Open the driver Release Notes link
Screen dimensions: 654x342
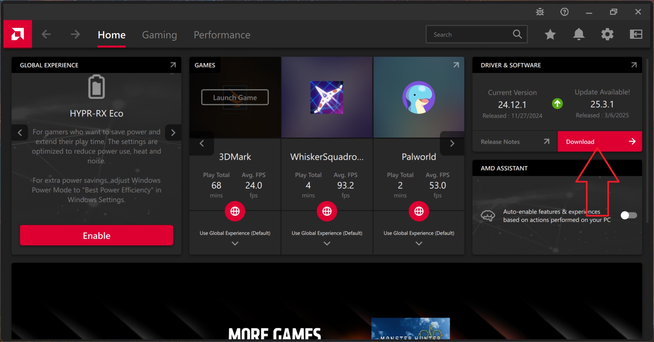pyautogui.click(x=515, y=141)
